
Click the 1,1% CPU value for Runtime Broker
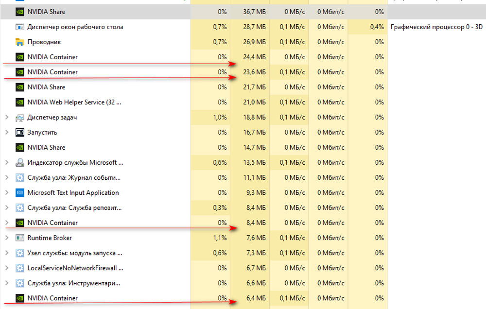point(220,238)
